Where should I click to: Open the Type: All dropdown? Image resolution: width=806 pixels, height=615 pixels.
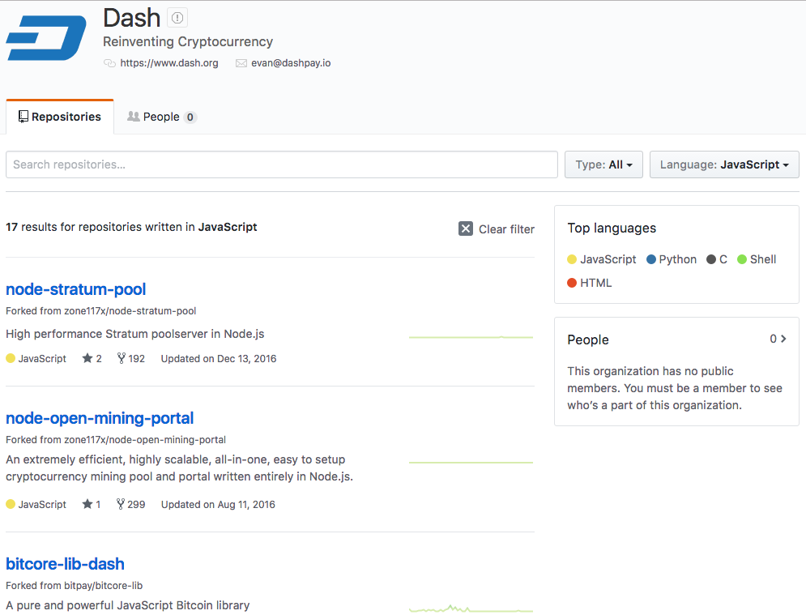pyautogui.click(x=603, y=164)
